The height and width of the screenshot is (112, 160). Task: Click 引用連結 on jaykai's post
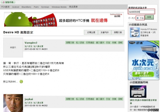coord(90,99)
